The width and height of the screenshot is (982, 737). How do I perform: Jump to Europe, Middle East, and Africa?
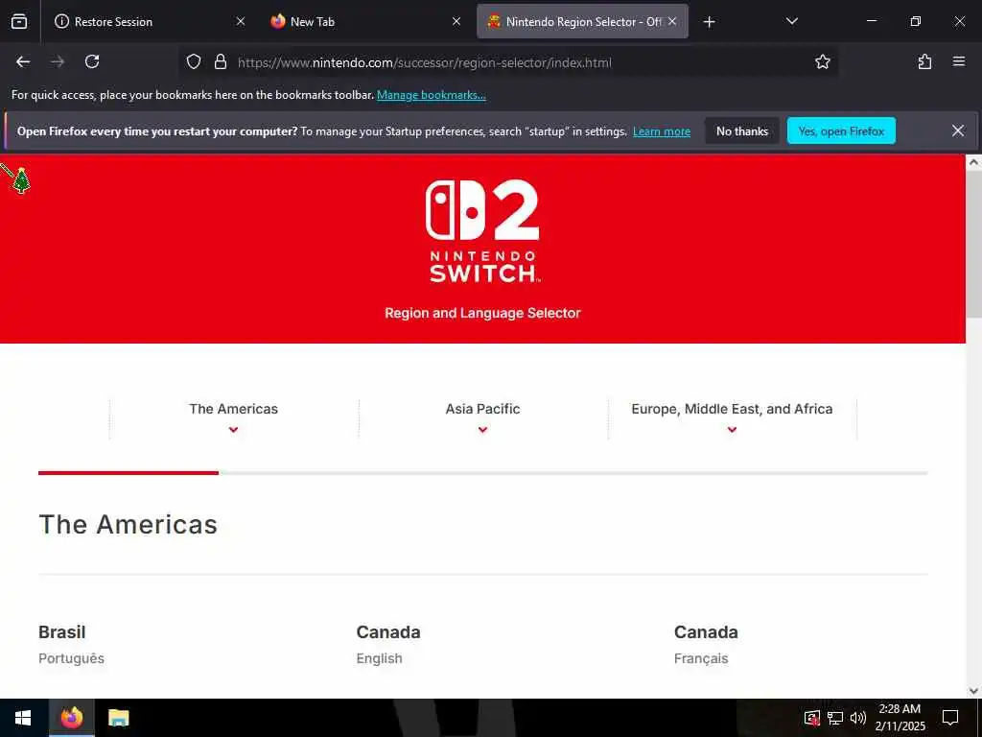click(732, 409)
